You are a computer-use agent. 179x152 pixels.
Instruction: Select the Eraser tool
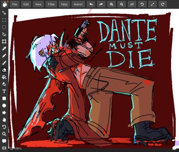click(x=4, y=70)
